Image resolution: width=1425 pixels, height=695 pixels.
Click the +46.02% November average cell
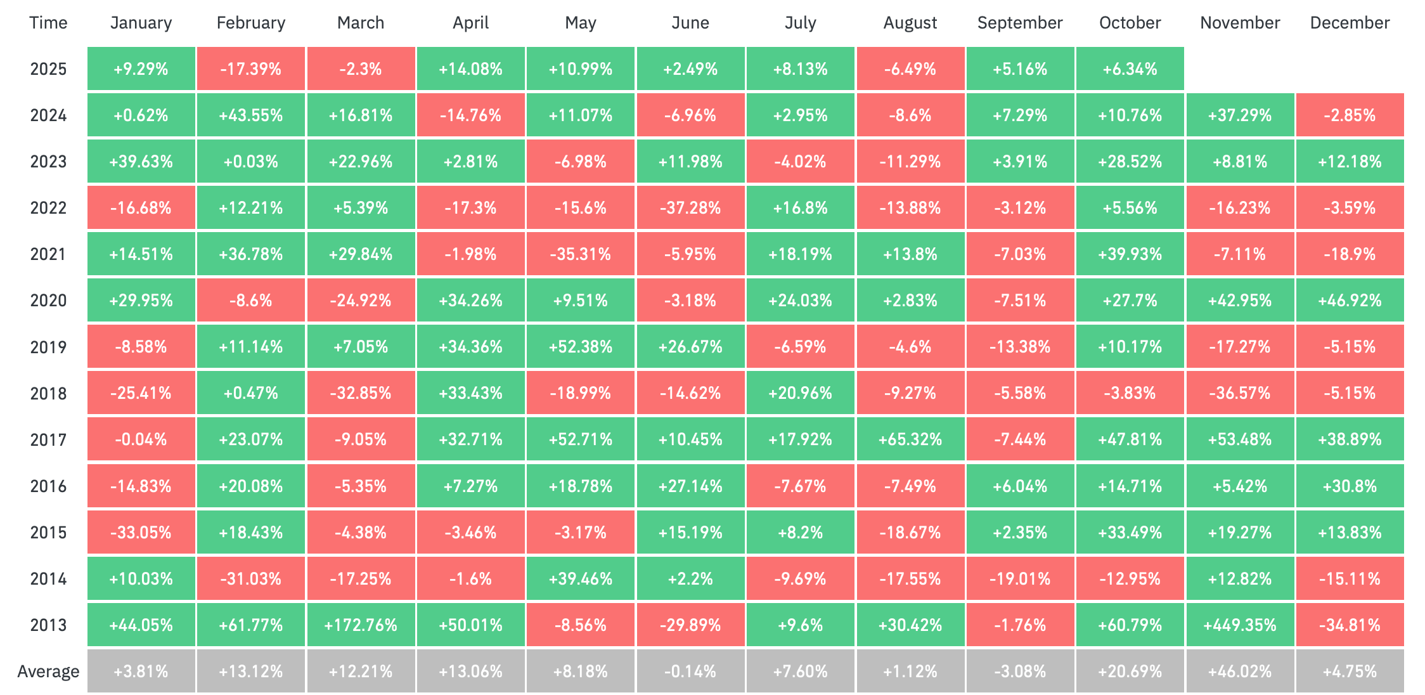point(1240,672)
